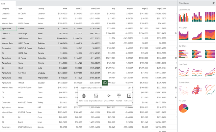
Task: Click the $8,172.6384 cell in Soy Meat row
Action: 161,73
